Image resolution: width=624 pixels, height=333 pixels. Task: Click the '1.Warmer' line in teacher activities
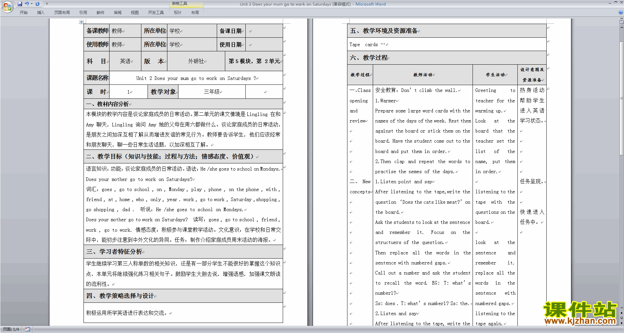pyautogui.click(x=386, y=101)
